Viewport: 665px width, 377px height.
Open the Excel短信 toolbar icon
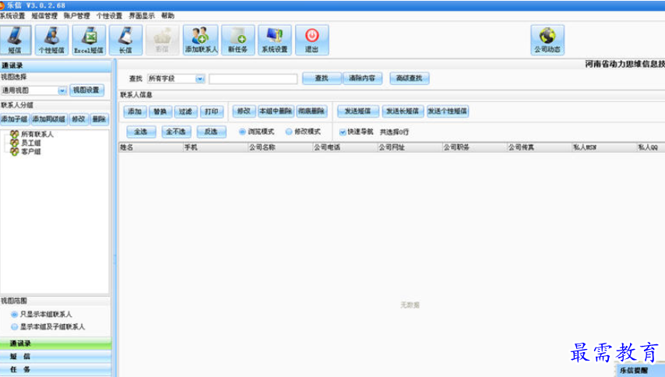(89, 40)
